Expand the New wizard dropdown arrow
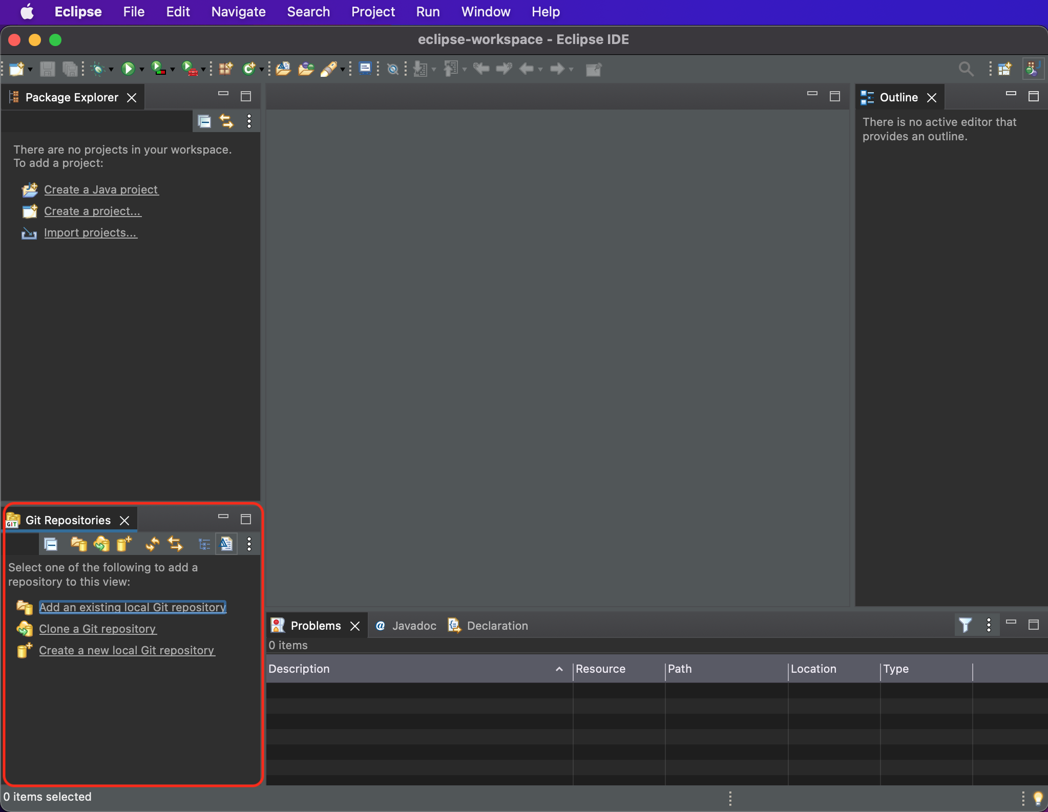 30,70
